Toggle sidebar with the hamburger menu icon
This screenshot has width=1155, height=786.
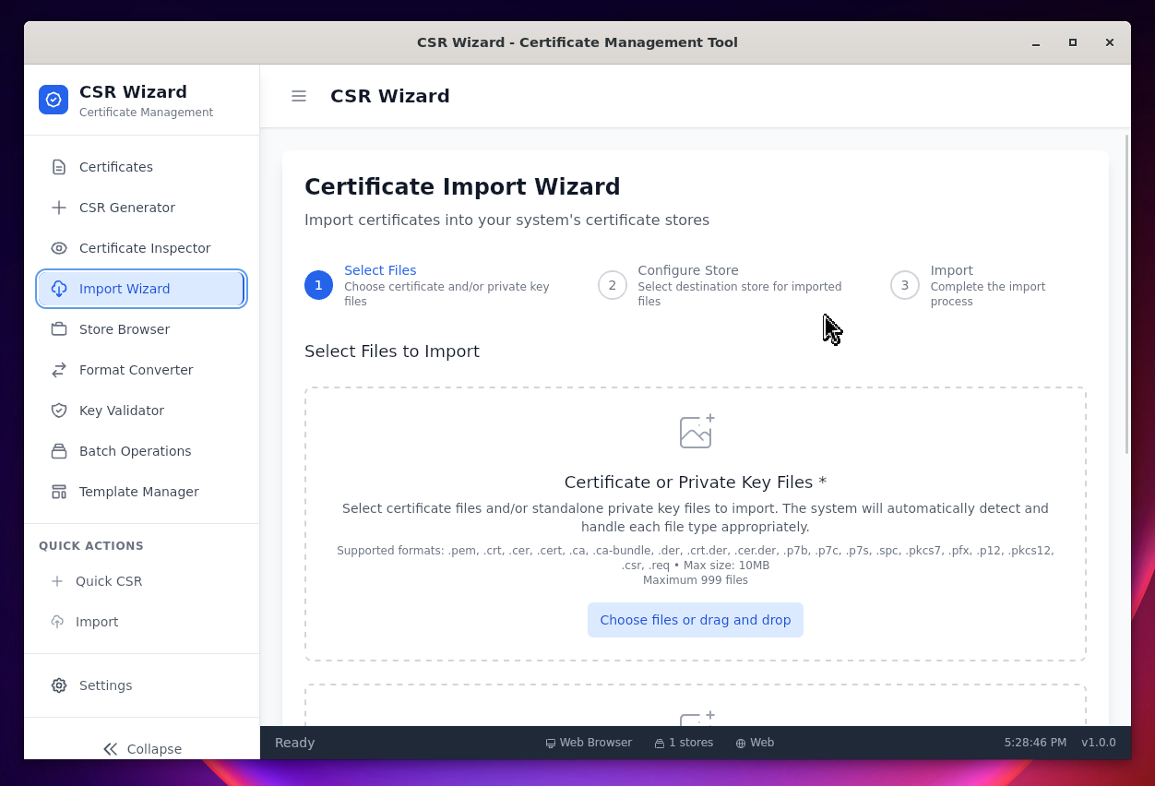(x=299, y=96)
